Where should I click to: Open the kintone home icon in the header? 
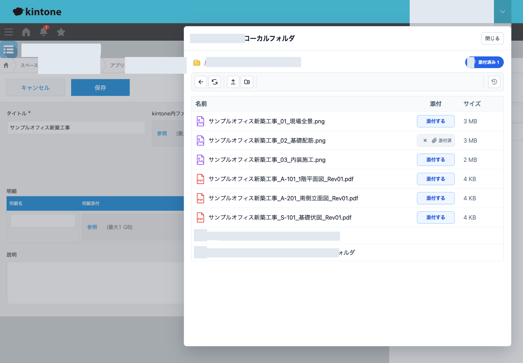click(26, 32)
